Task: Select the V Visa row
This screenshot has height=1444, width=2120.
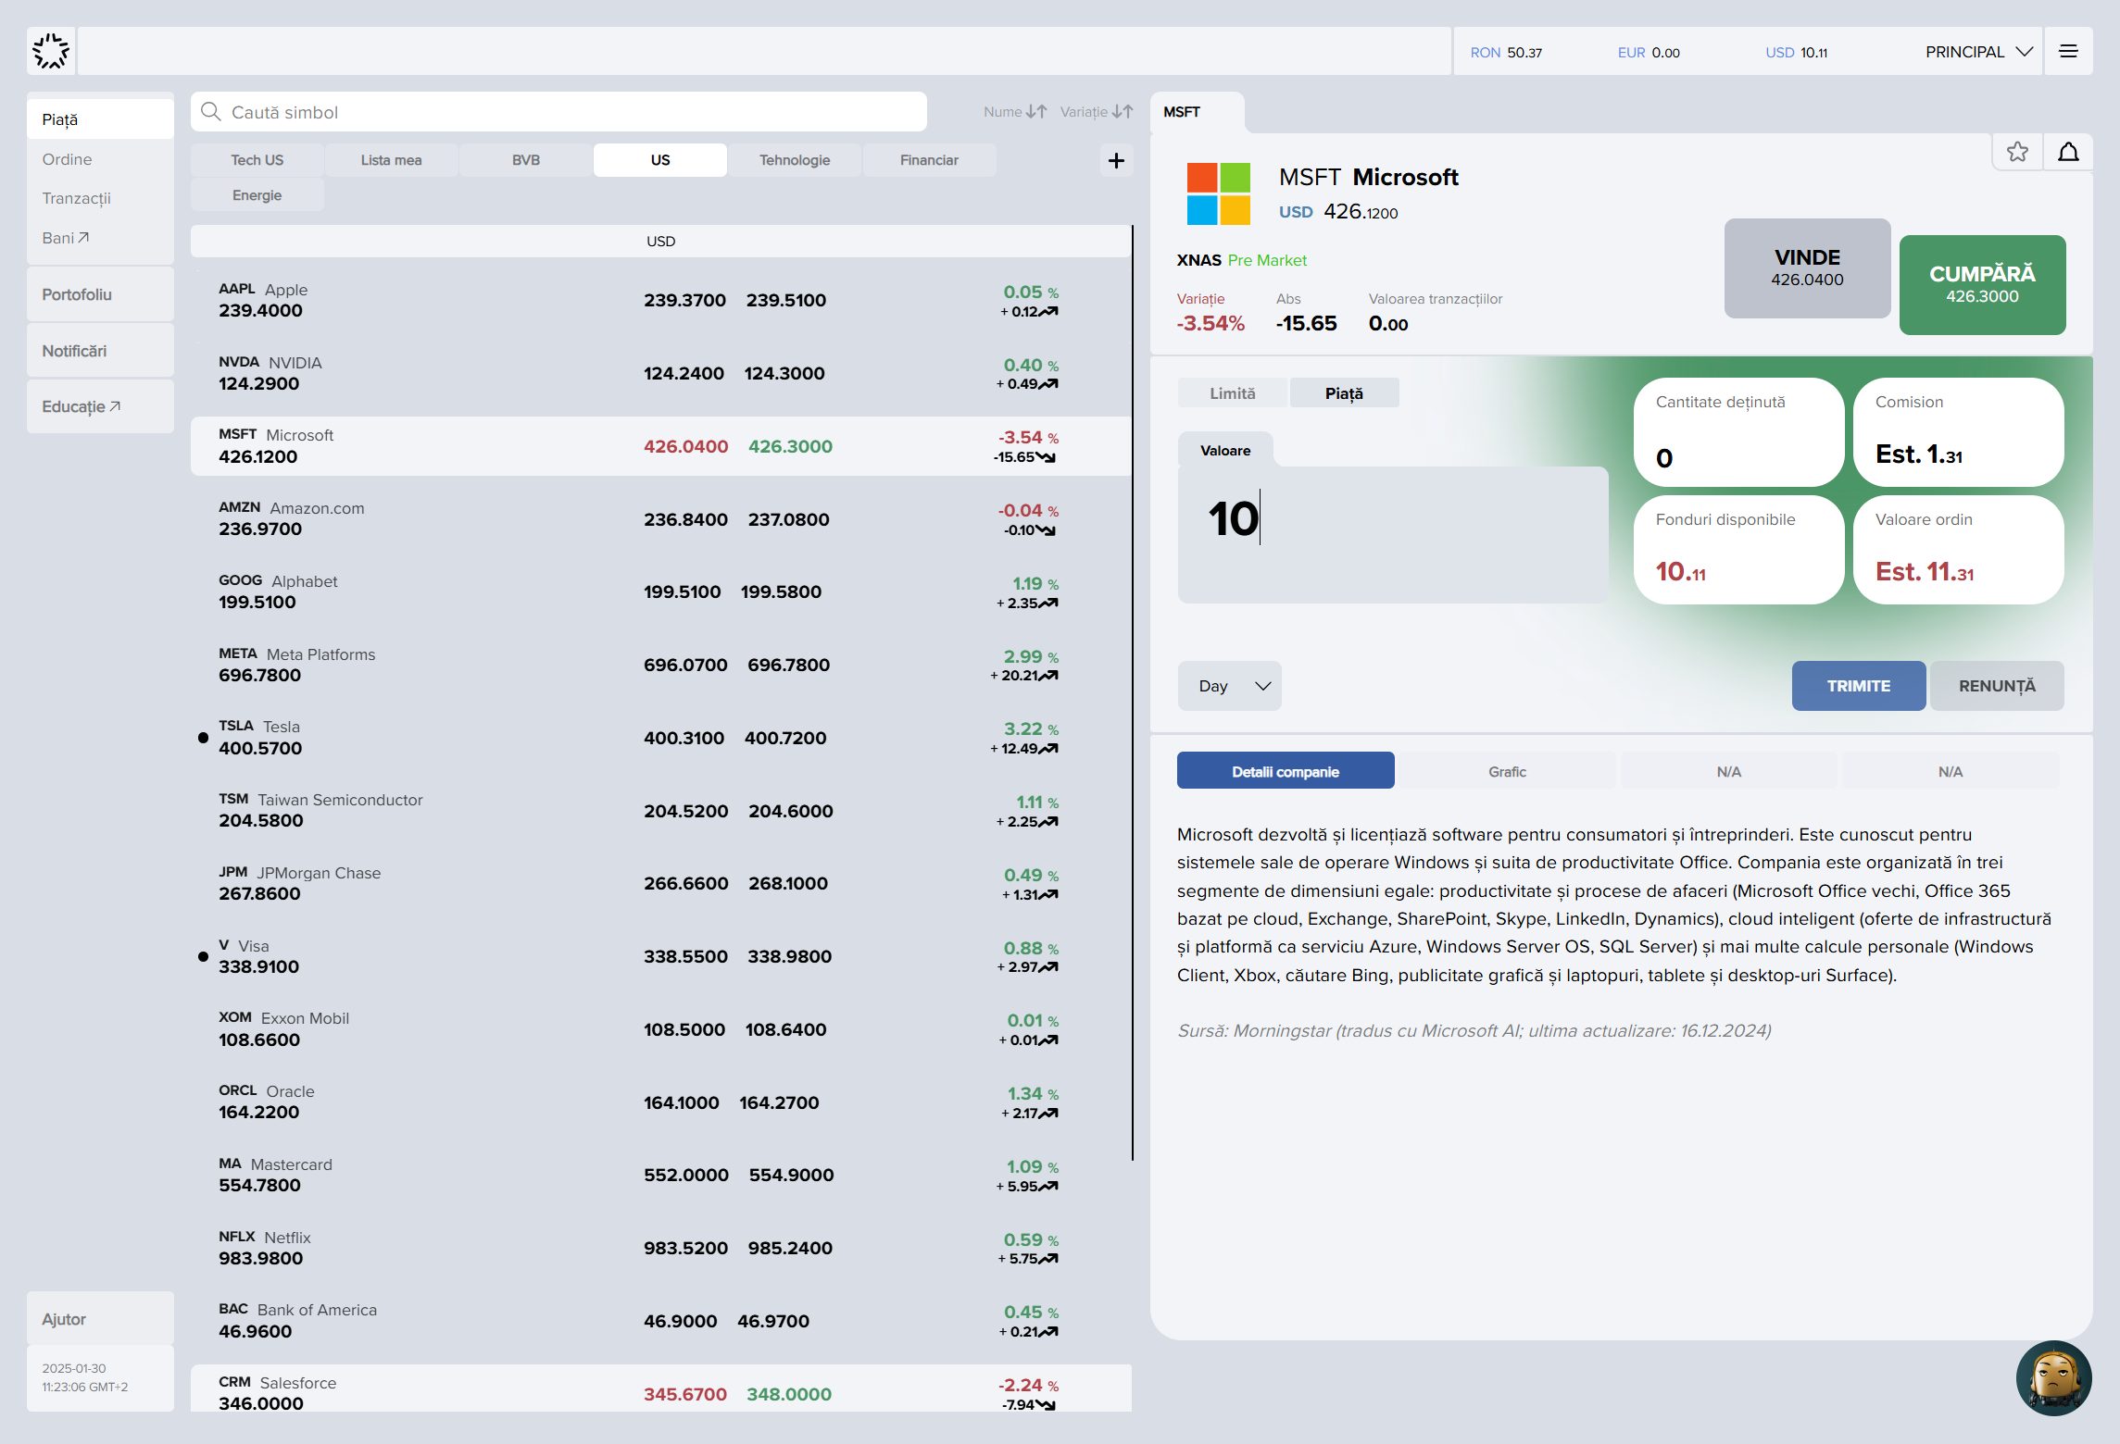Action: 660,956
